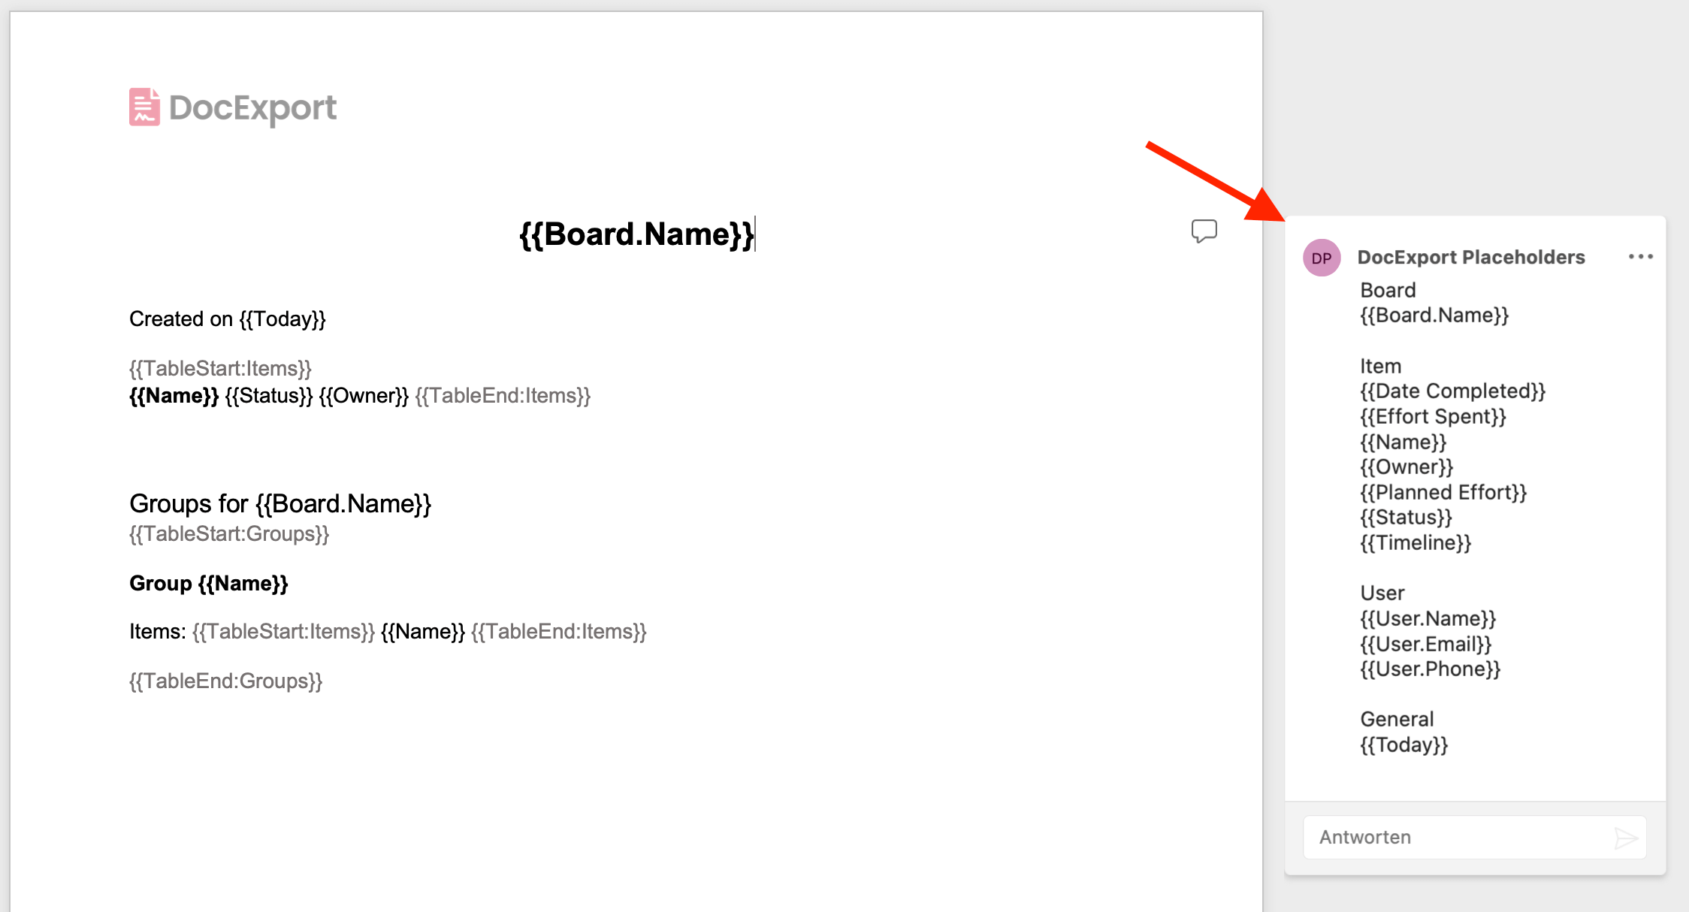Click {{Name}} in the comment's Item list
The width and height of the screenshot is (1689, 912).
(1403, 442)
